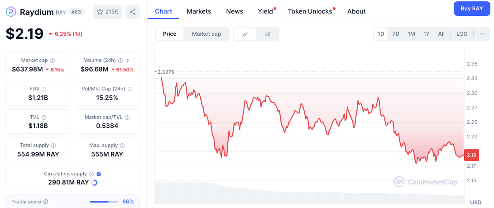Expand Volume (24h) details chevron

tap(128, 61)
